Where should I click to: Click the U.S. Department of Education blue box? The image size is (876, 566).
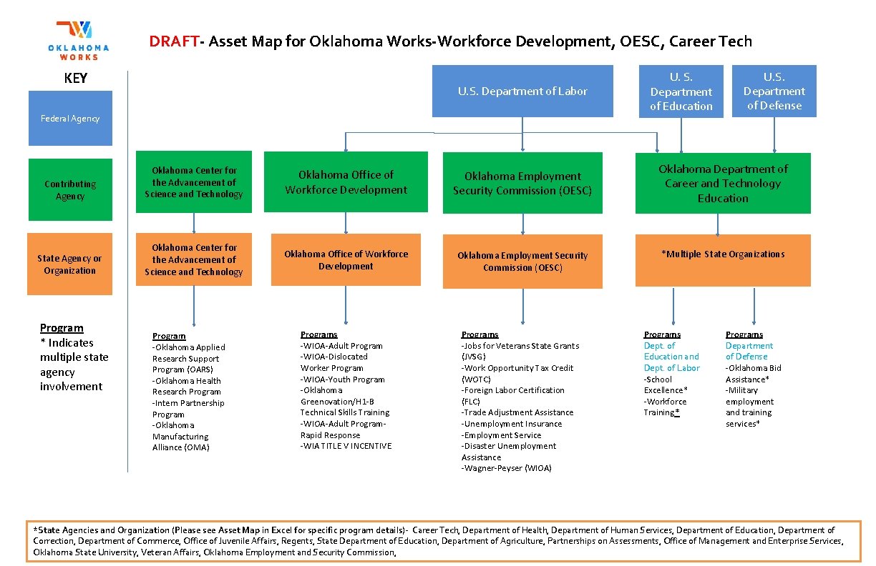[681, 91]
